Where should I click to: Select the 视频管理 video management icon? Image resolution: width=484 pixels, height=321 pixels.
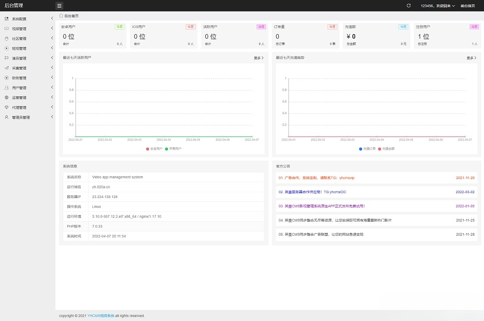click(x=6, y=29)
